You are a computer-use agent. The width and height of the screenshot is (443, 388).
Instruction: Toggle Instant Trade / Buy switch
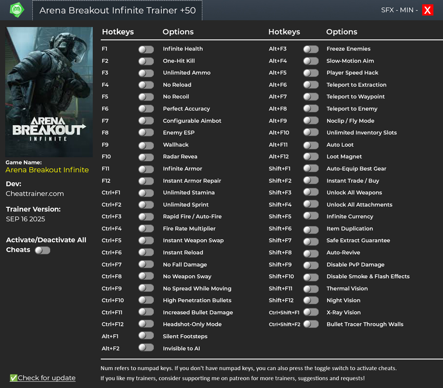[311, 181]
